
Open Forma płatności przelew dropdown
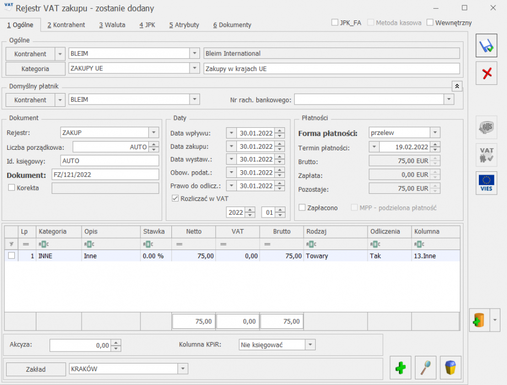pos(435,132)
